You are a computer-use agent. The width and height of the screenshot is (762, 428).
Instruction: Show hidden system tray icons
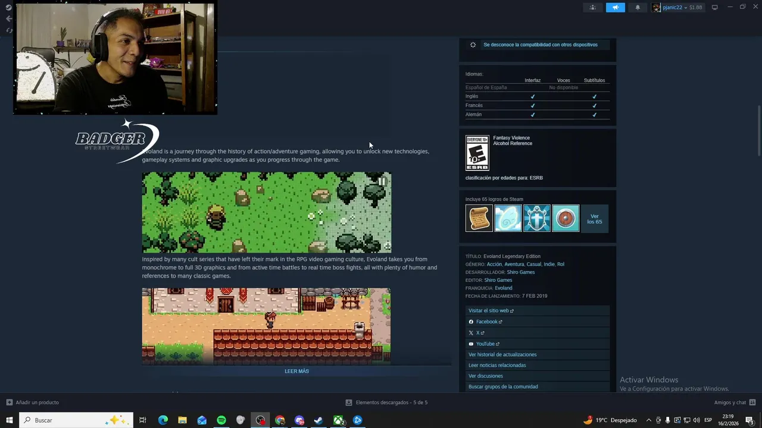tap(649, 420)
